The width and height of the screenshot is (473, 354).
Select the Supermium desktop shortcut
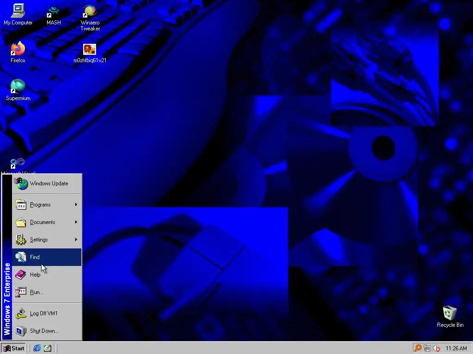pos(18,90)
